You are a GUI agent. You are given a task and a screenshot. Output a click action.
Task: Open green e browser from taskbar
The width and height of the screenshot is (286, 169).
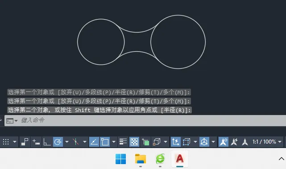[x=160, y=159]
